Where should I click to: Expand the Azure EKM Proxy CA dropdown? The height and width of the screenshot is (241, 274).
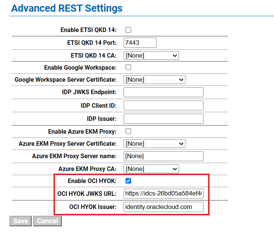[x=151, y=169]
